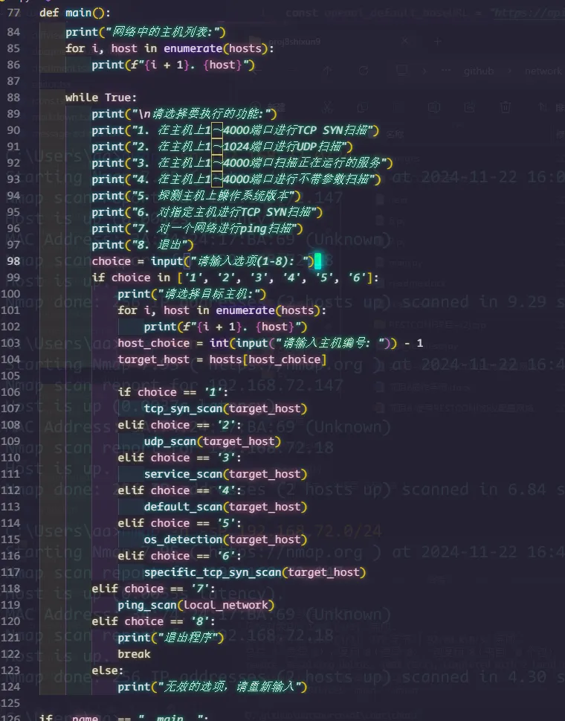Click the print "退出程序" line
Viewport: 565px width, 721px height.
170,638
